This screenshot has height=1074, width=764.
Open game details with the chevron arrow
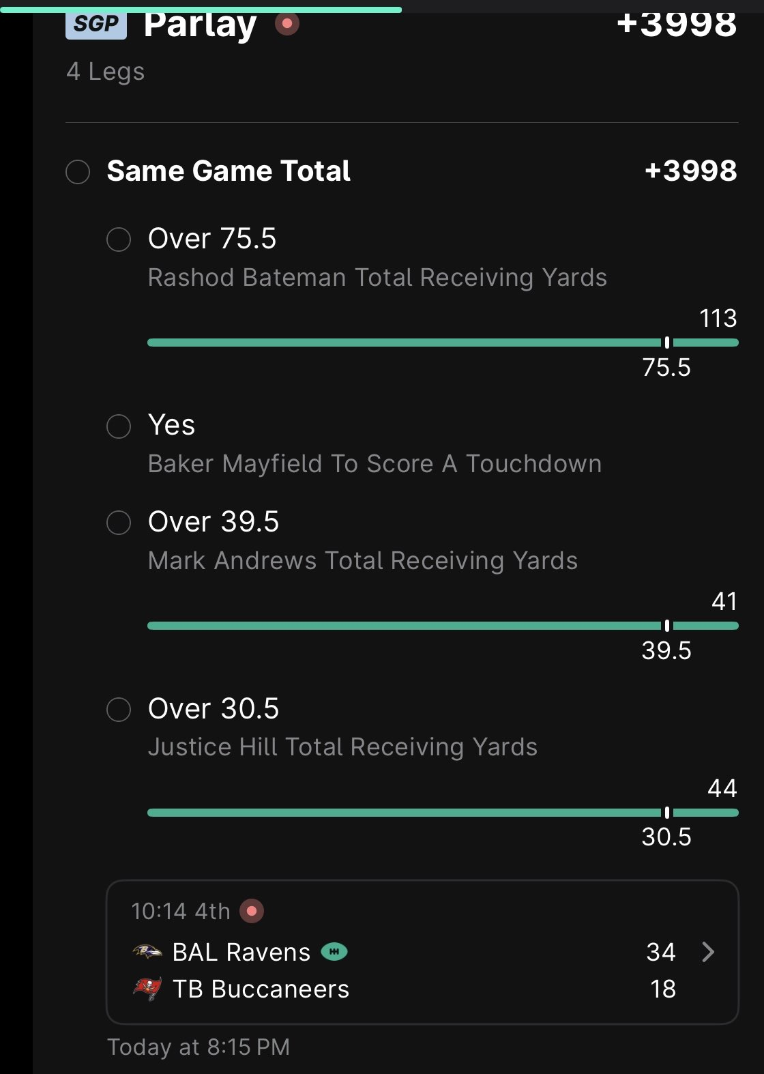tap(708, 951)
